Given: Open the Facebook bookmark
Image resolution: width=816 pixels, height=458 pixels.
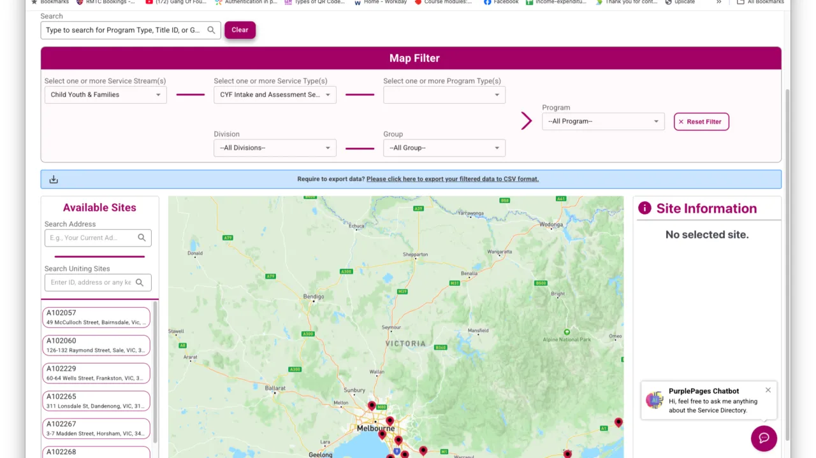Looking at the screenshot, I should (x=501, y=3).
